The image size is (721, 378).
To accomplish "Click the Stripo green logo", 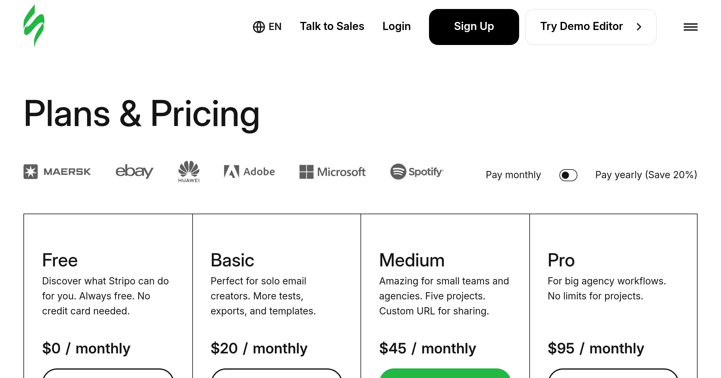I will tap(34, 26).
